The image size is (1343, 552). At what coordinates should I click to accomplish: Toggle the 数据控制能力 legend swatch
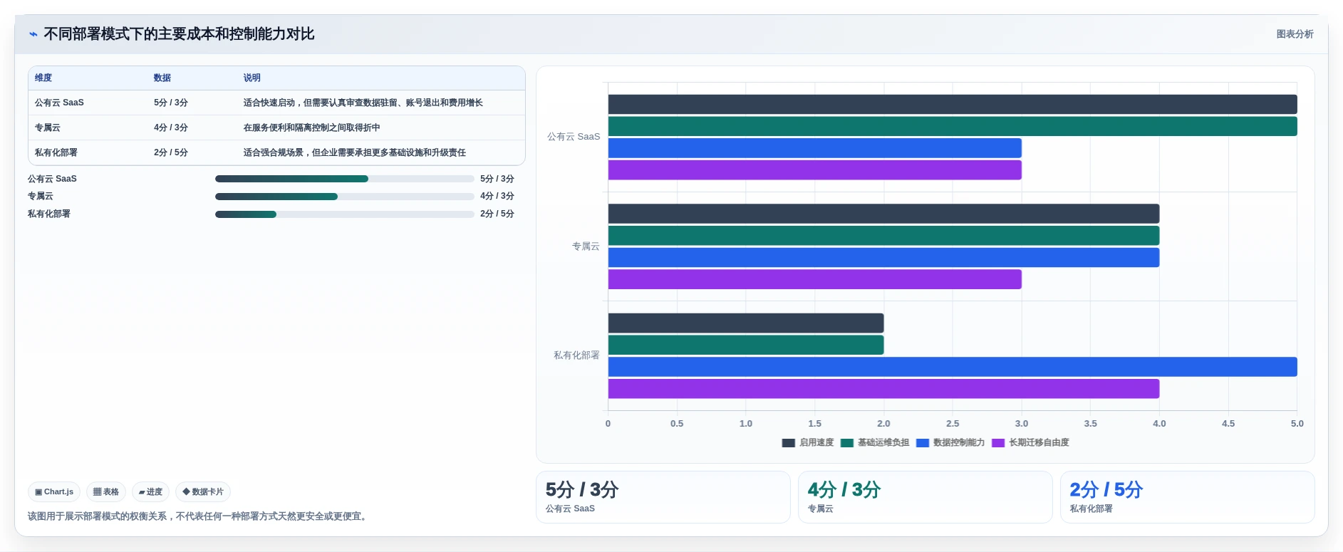923,443
